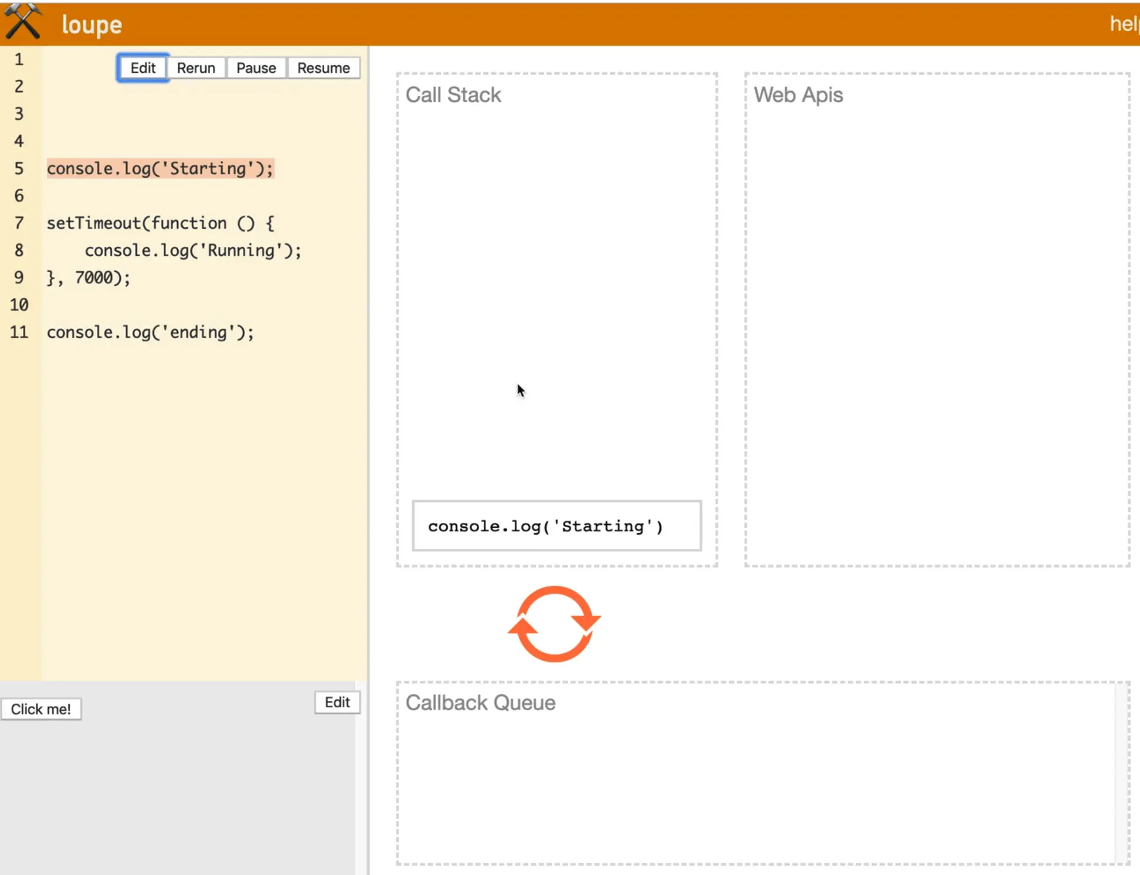Click the console.log('Running') code line
This screenshot has height=875, width=1140.
click(192, 251)
